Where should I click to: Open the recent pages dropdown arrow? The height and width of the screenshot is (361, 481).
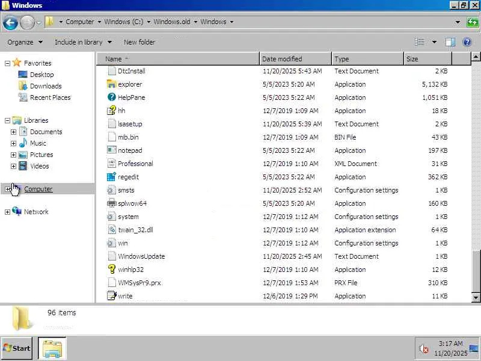click(x=38, y=22)
